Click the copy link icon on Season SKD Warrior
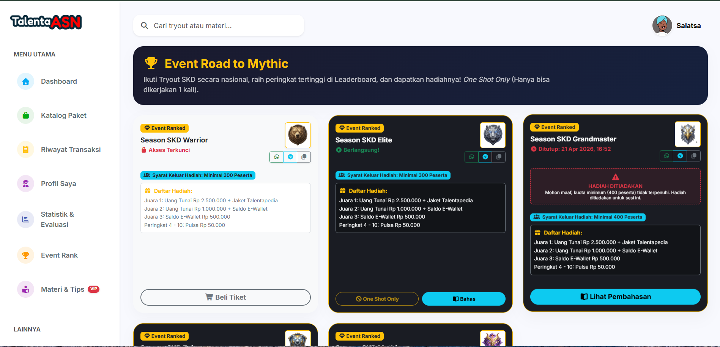Image resolution: width=720 pixels, height=347 pixels. click(304, 157)
